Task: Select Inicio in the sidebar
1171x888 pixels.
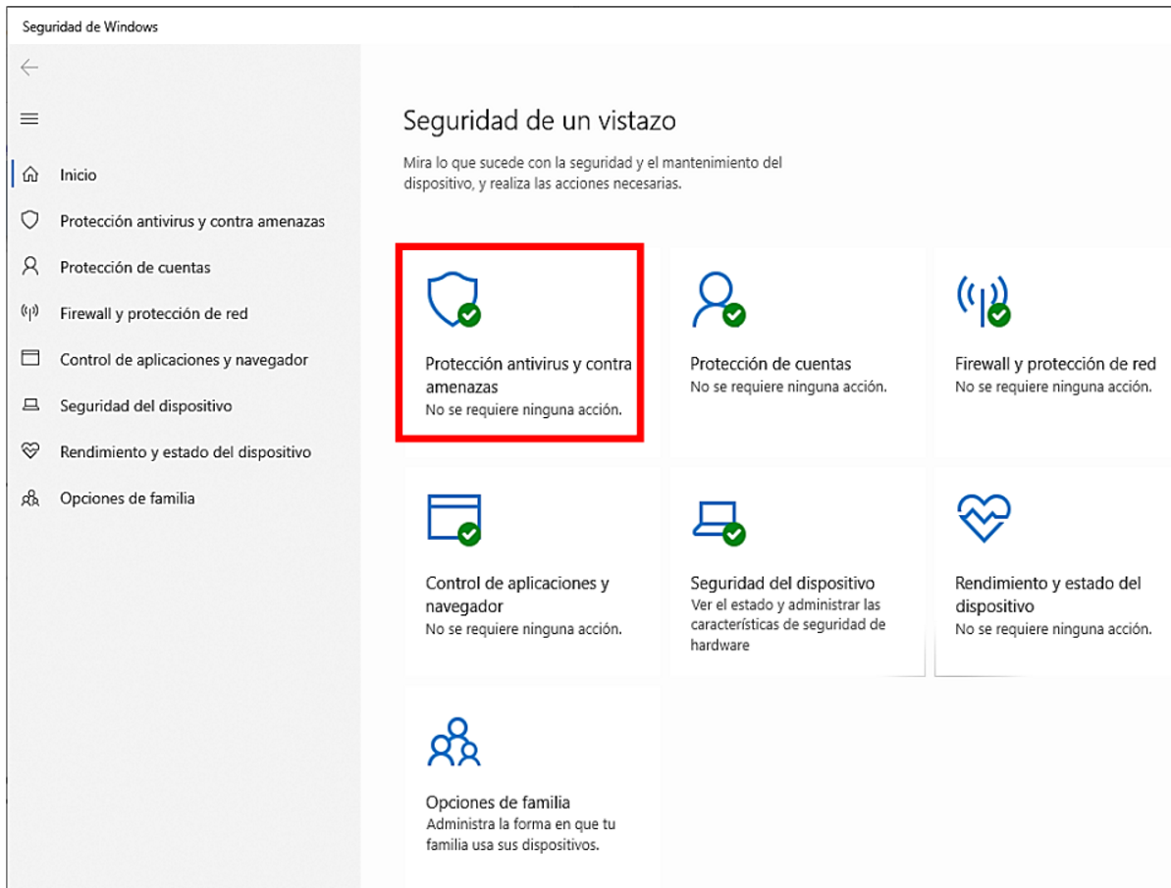Action: 79,175
